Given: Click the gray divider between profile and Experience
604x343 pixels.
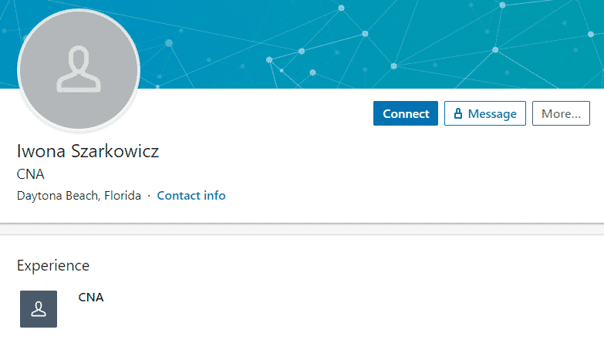Looking at the screenshot, I should 302,229.
